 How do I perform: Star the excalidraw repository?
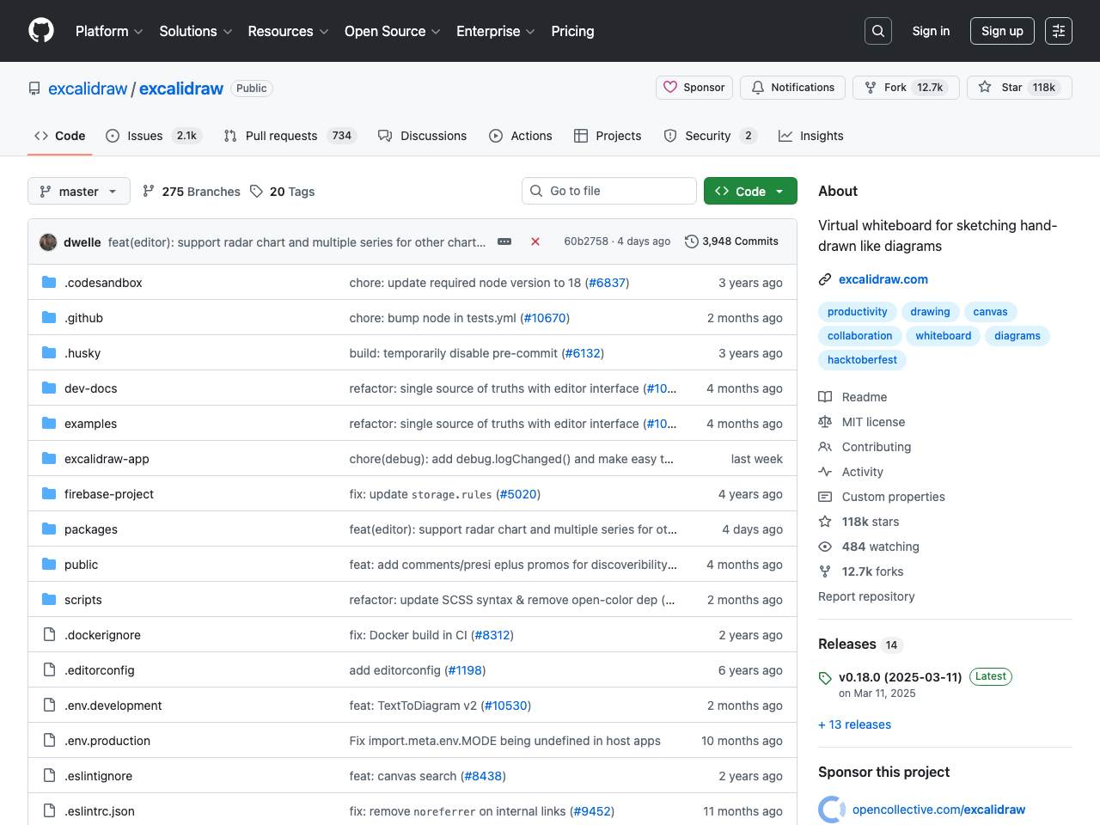click(x=1019, y=88)
